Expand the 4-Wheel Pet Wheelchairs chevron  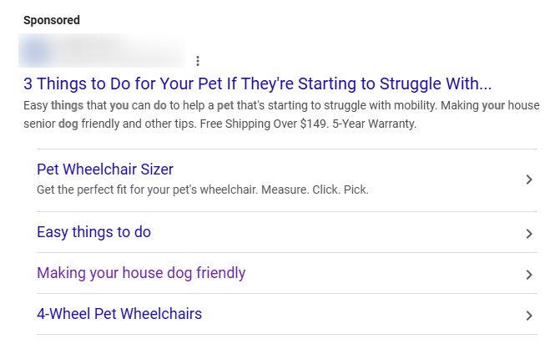(x=529, y=316)
